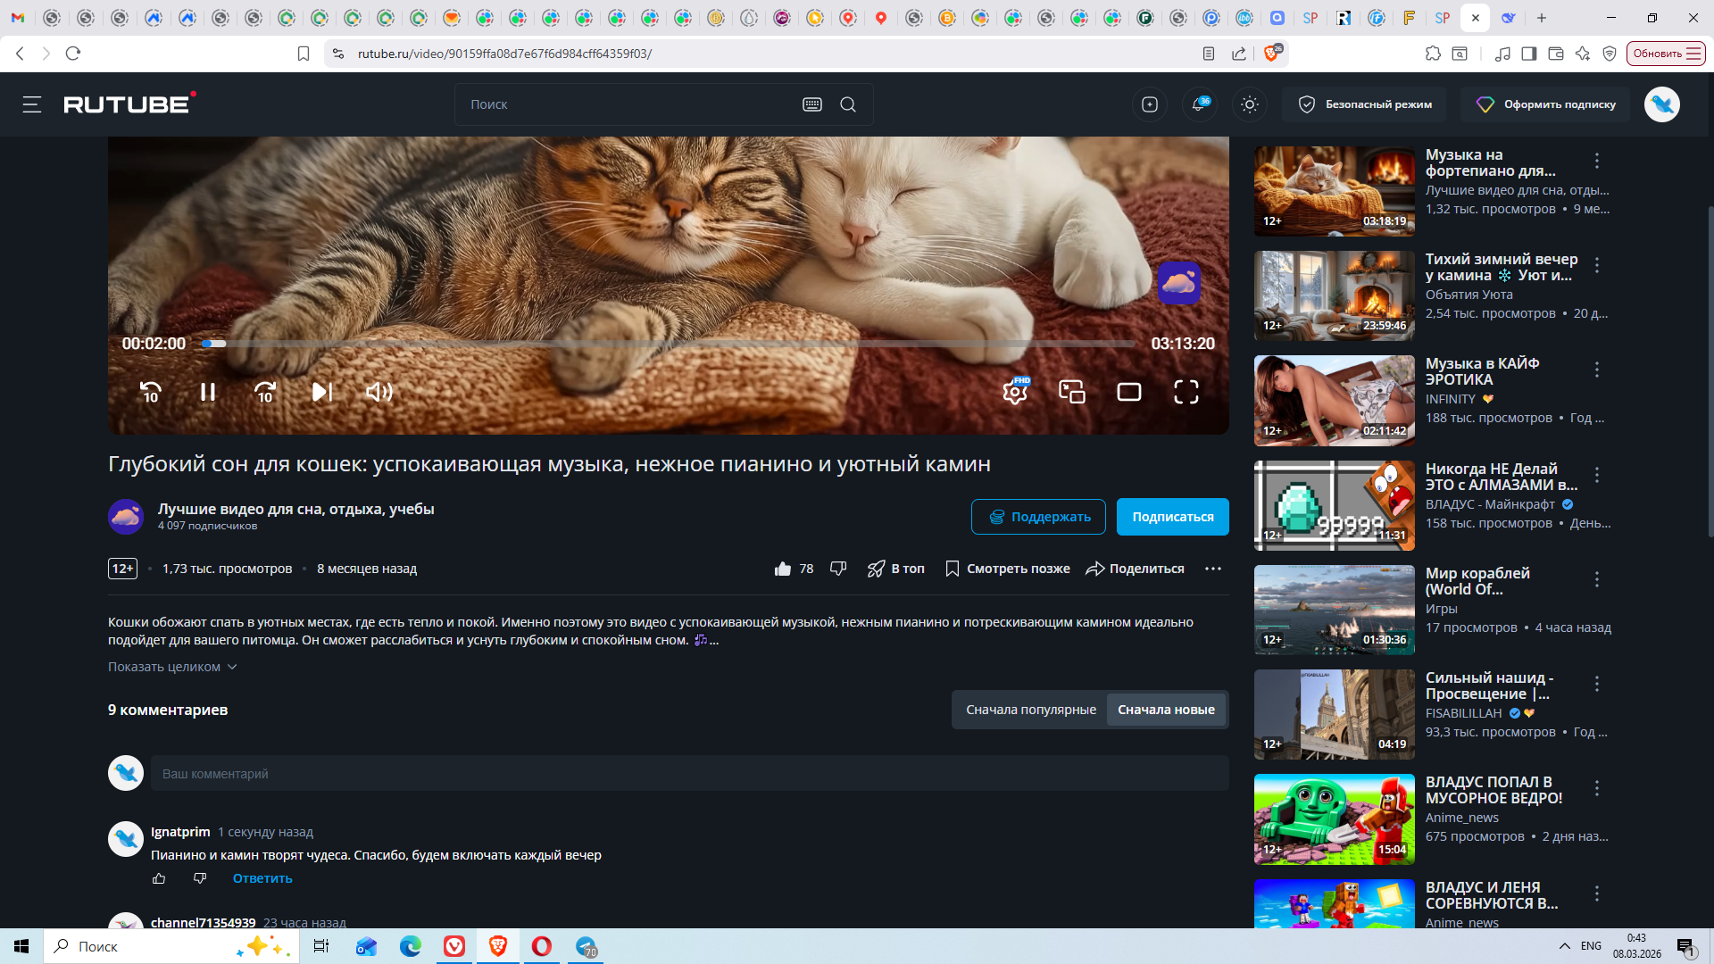Open notifications bell
Viewport: 1714px width, 964px height.
point(1199,104)
